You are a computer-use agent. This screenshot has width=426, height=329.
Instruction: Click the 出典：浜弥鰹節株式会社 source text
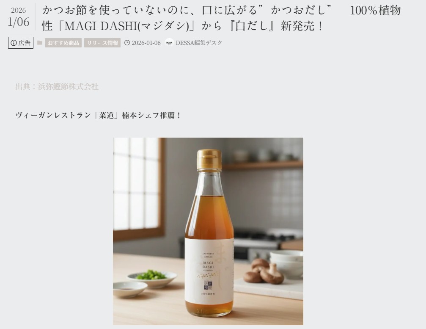click(x=57, y=86)
